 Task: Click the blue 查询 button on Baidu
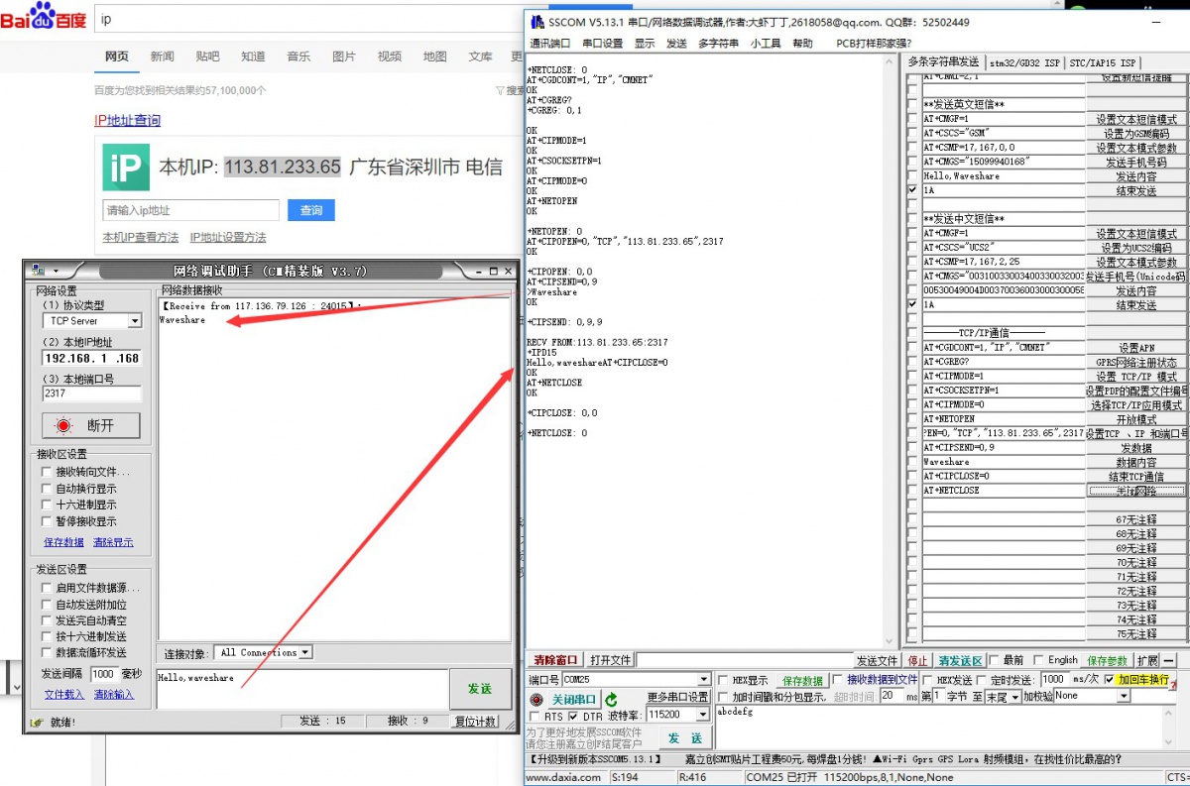(311, 210)
